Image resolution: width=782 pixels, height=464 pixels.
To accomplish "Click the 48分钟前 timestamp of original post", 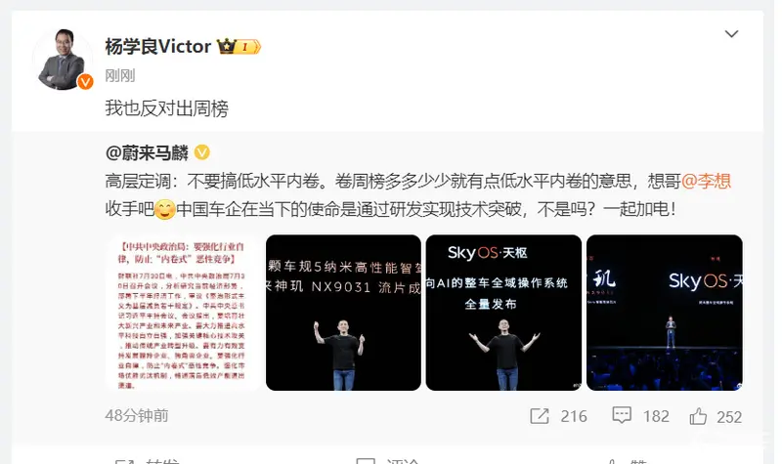I will coord(137,416).
